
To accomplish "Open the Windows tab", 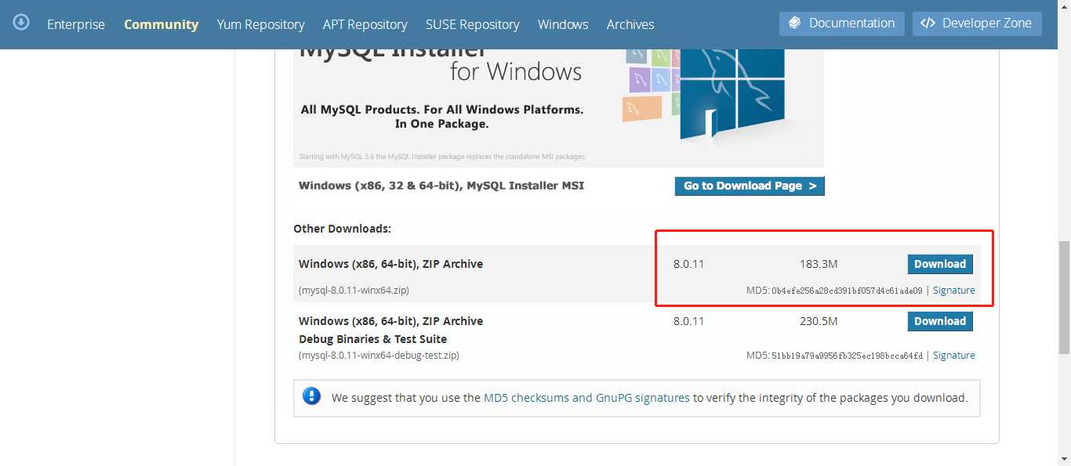I will point(563,24).
